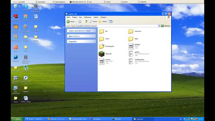This screenshot has height=121, width=215.
Task: Open the Справка menu
Action: click(103, 17)
